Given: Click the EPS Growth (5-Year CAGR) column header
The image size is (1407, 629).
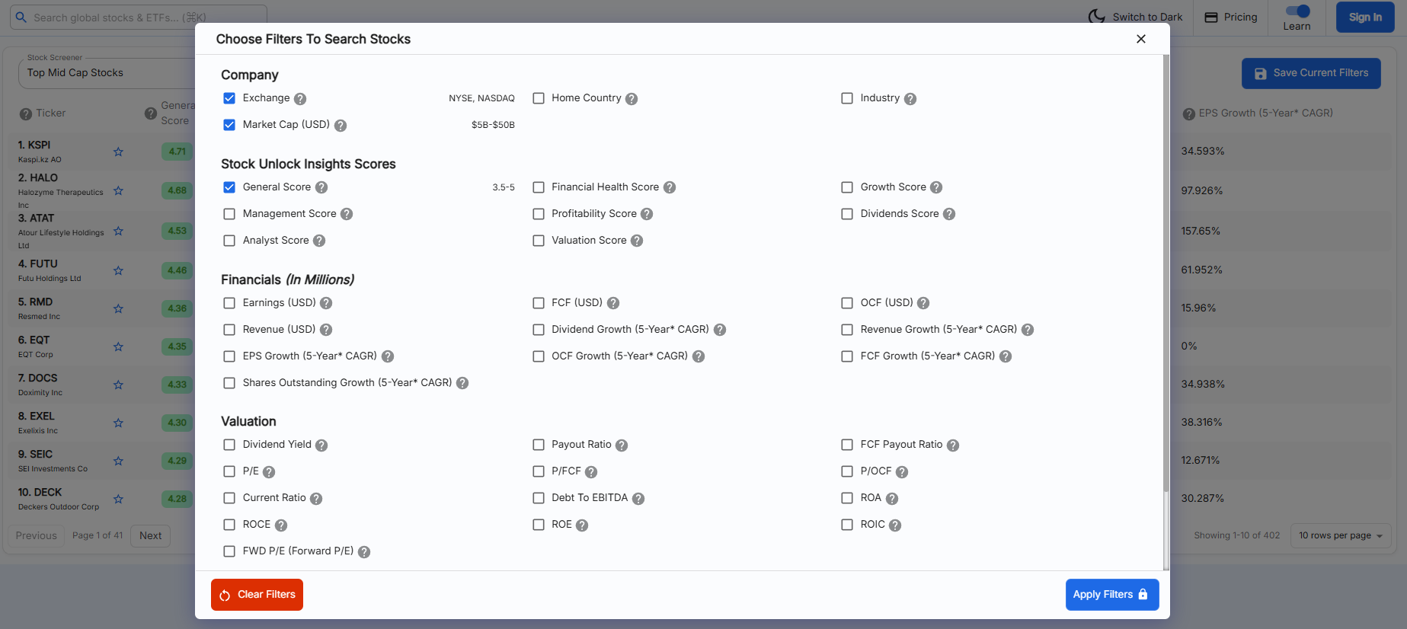Looking at the screenshot, I should (x=1265, y=113).
